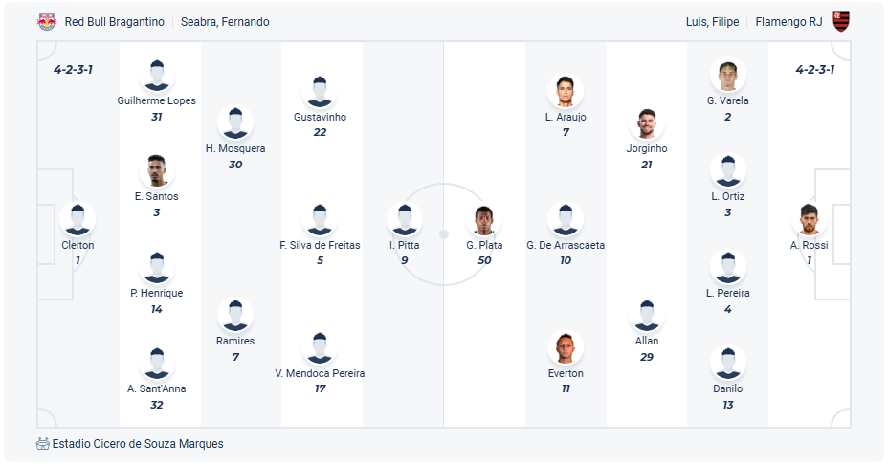Screen dimensions: 888x466
Task: Open G. Varela's player photo
Action: pos(727,76)
